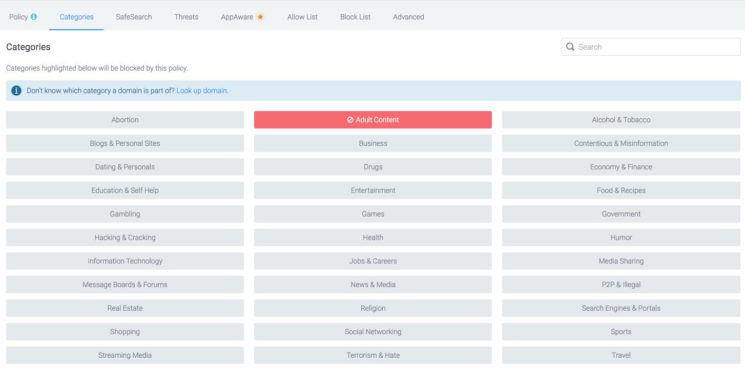This screenshot has width=745, height=368.
Task: Unblock the Adult Content category
Action: click(372, 120)
